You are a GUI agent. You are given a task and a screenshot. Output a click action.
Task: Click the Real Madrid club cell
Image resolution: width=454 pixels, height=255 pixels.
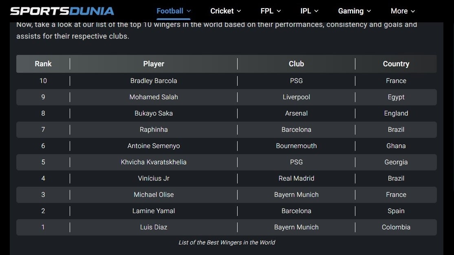[x=296, y=179]
